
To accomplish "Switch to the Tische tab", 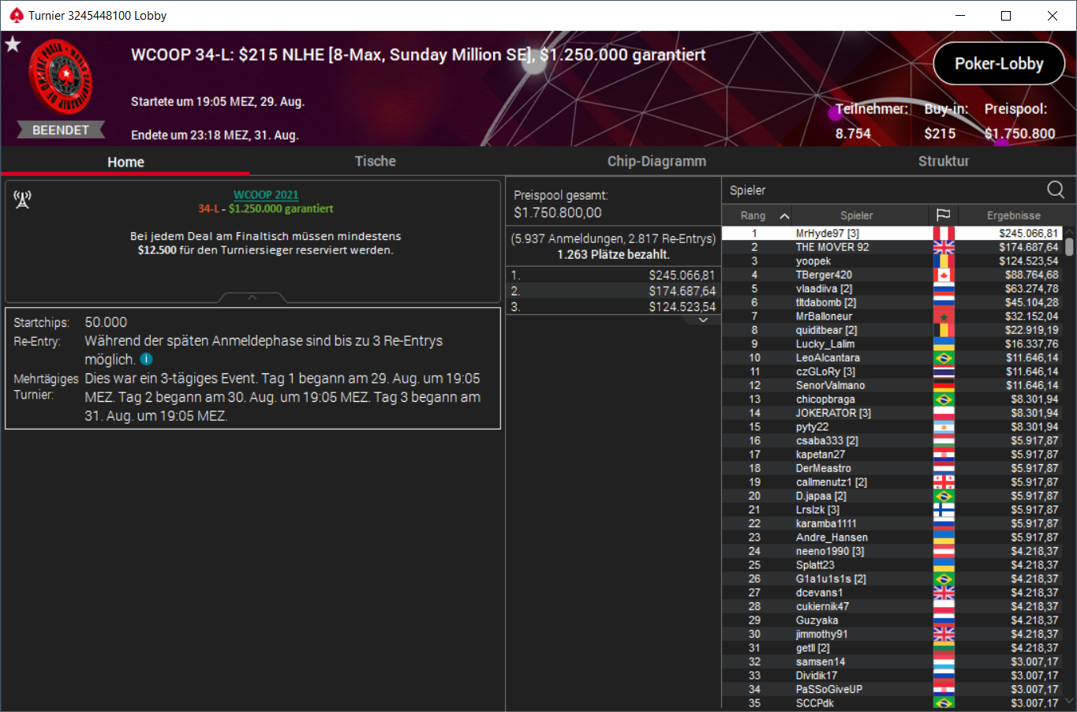I will click(x=375, y=161).
